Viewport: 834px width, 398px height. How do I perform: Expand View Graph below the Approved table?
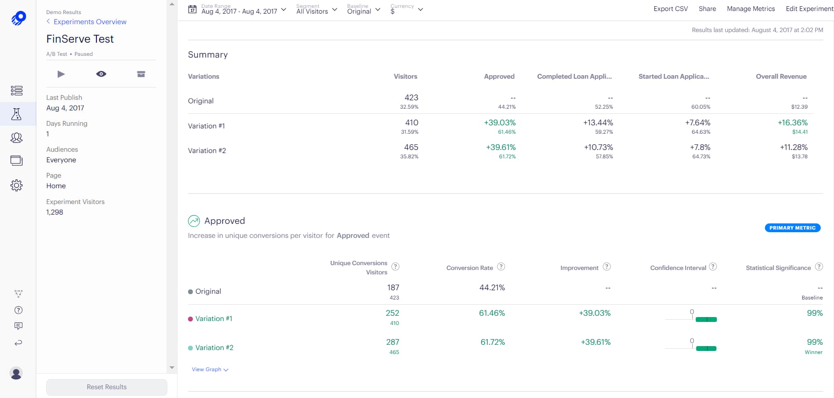coord(210,369)
